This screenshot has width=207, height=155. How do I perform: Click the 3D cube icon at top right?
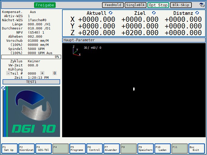click(x=202, y=5)
